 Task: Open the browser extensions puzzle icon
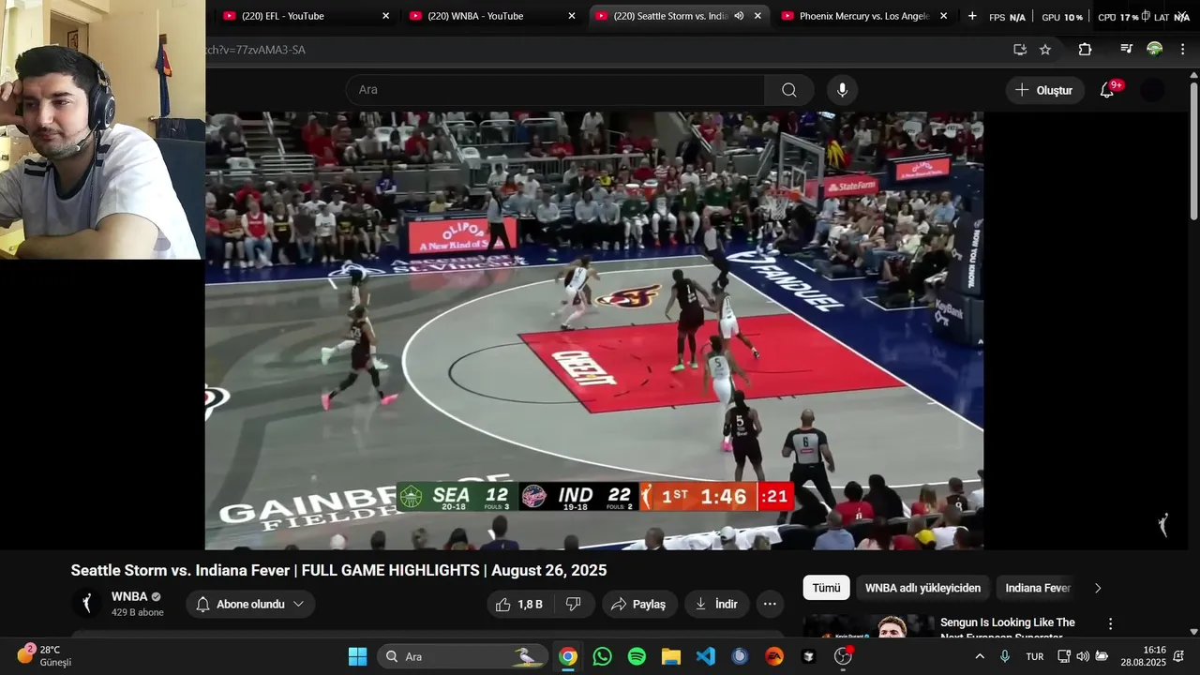pos(1085,50)
